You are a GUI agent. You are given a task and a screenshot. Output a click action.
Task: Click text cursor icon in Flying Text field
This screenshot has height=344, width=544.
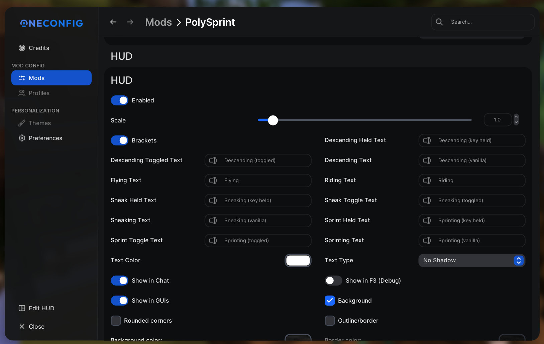click(x=213, y=181)
